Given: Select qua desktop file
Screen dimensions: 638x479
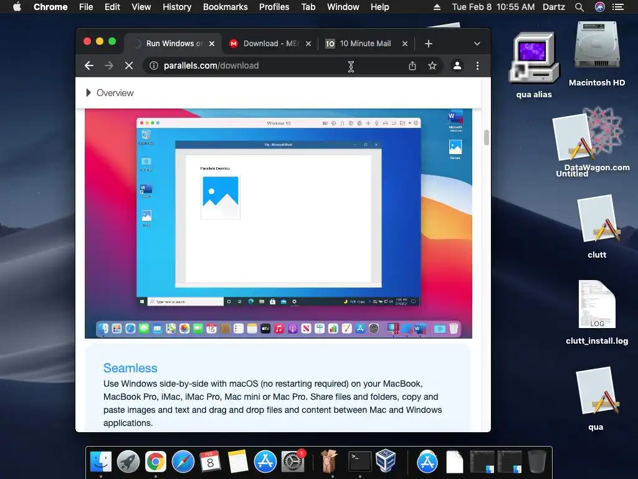Looking at the screenshot, I should (x=597, y=399).
